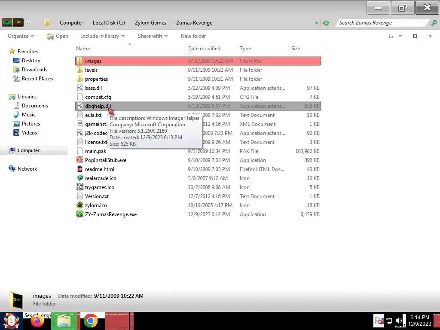Viewport: 440px width, 330px height.
Task: Focus the Search Zumas Revenge field
Action: pos(382,23)
